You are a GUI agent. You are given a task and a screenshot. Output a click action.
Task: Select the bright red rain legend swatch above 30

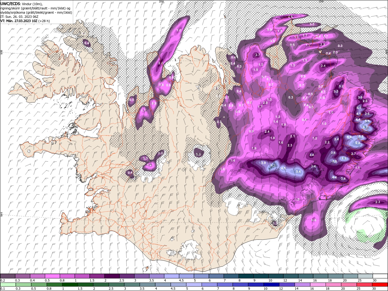(x=380, y=285)
